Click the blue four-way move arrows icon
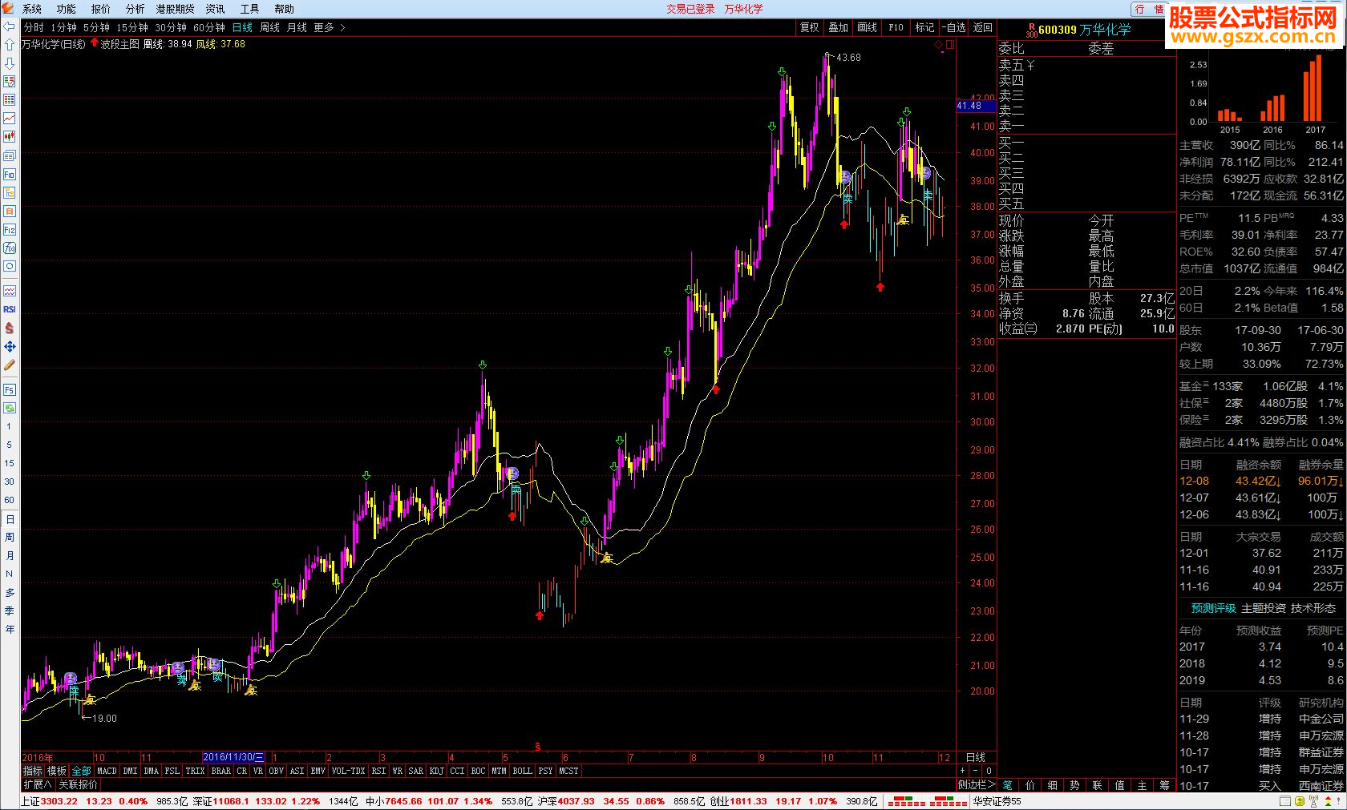This screenshot has width=1347, height=810. click(x=10, y=346)
